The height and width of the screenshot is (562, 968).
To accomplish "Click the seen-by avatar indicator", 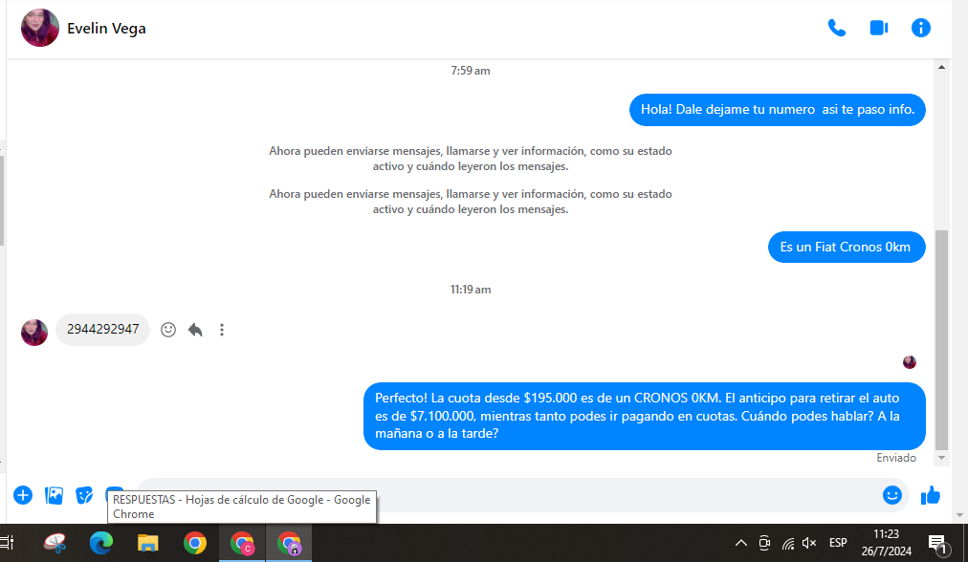I will coord(910,362).
